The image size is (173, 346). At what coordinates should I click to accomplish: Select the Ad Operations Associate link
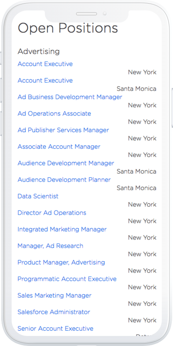click(54, 113)
